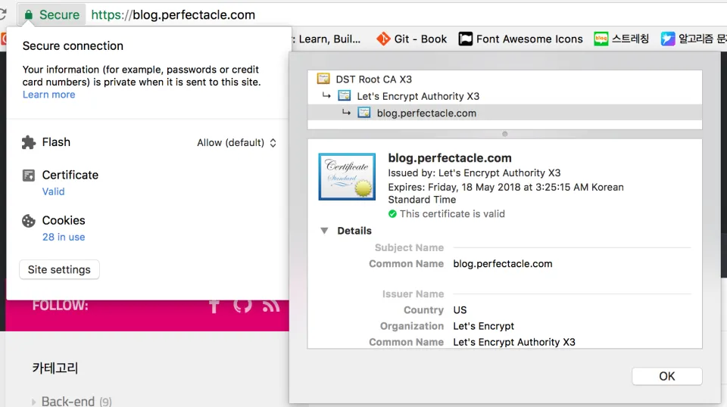Click the large Certificate Standard thumbnail
This screenshot has width=727, height=407.
click(347, 177)
